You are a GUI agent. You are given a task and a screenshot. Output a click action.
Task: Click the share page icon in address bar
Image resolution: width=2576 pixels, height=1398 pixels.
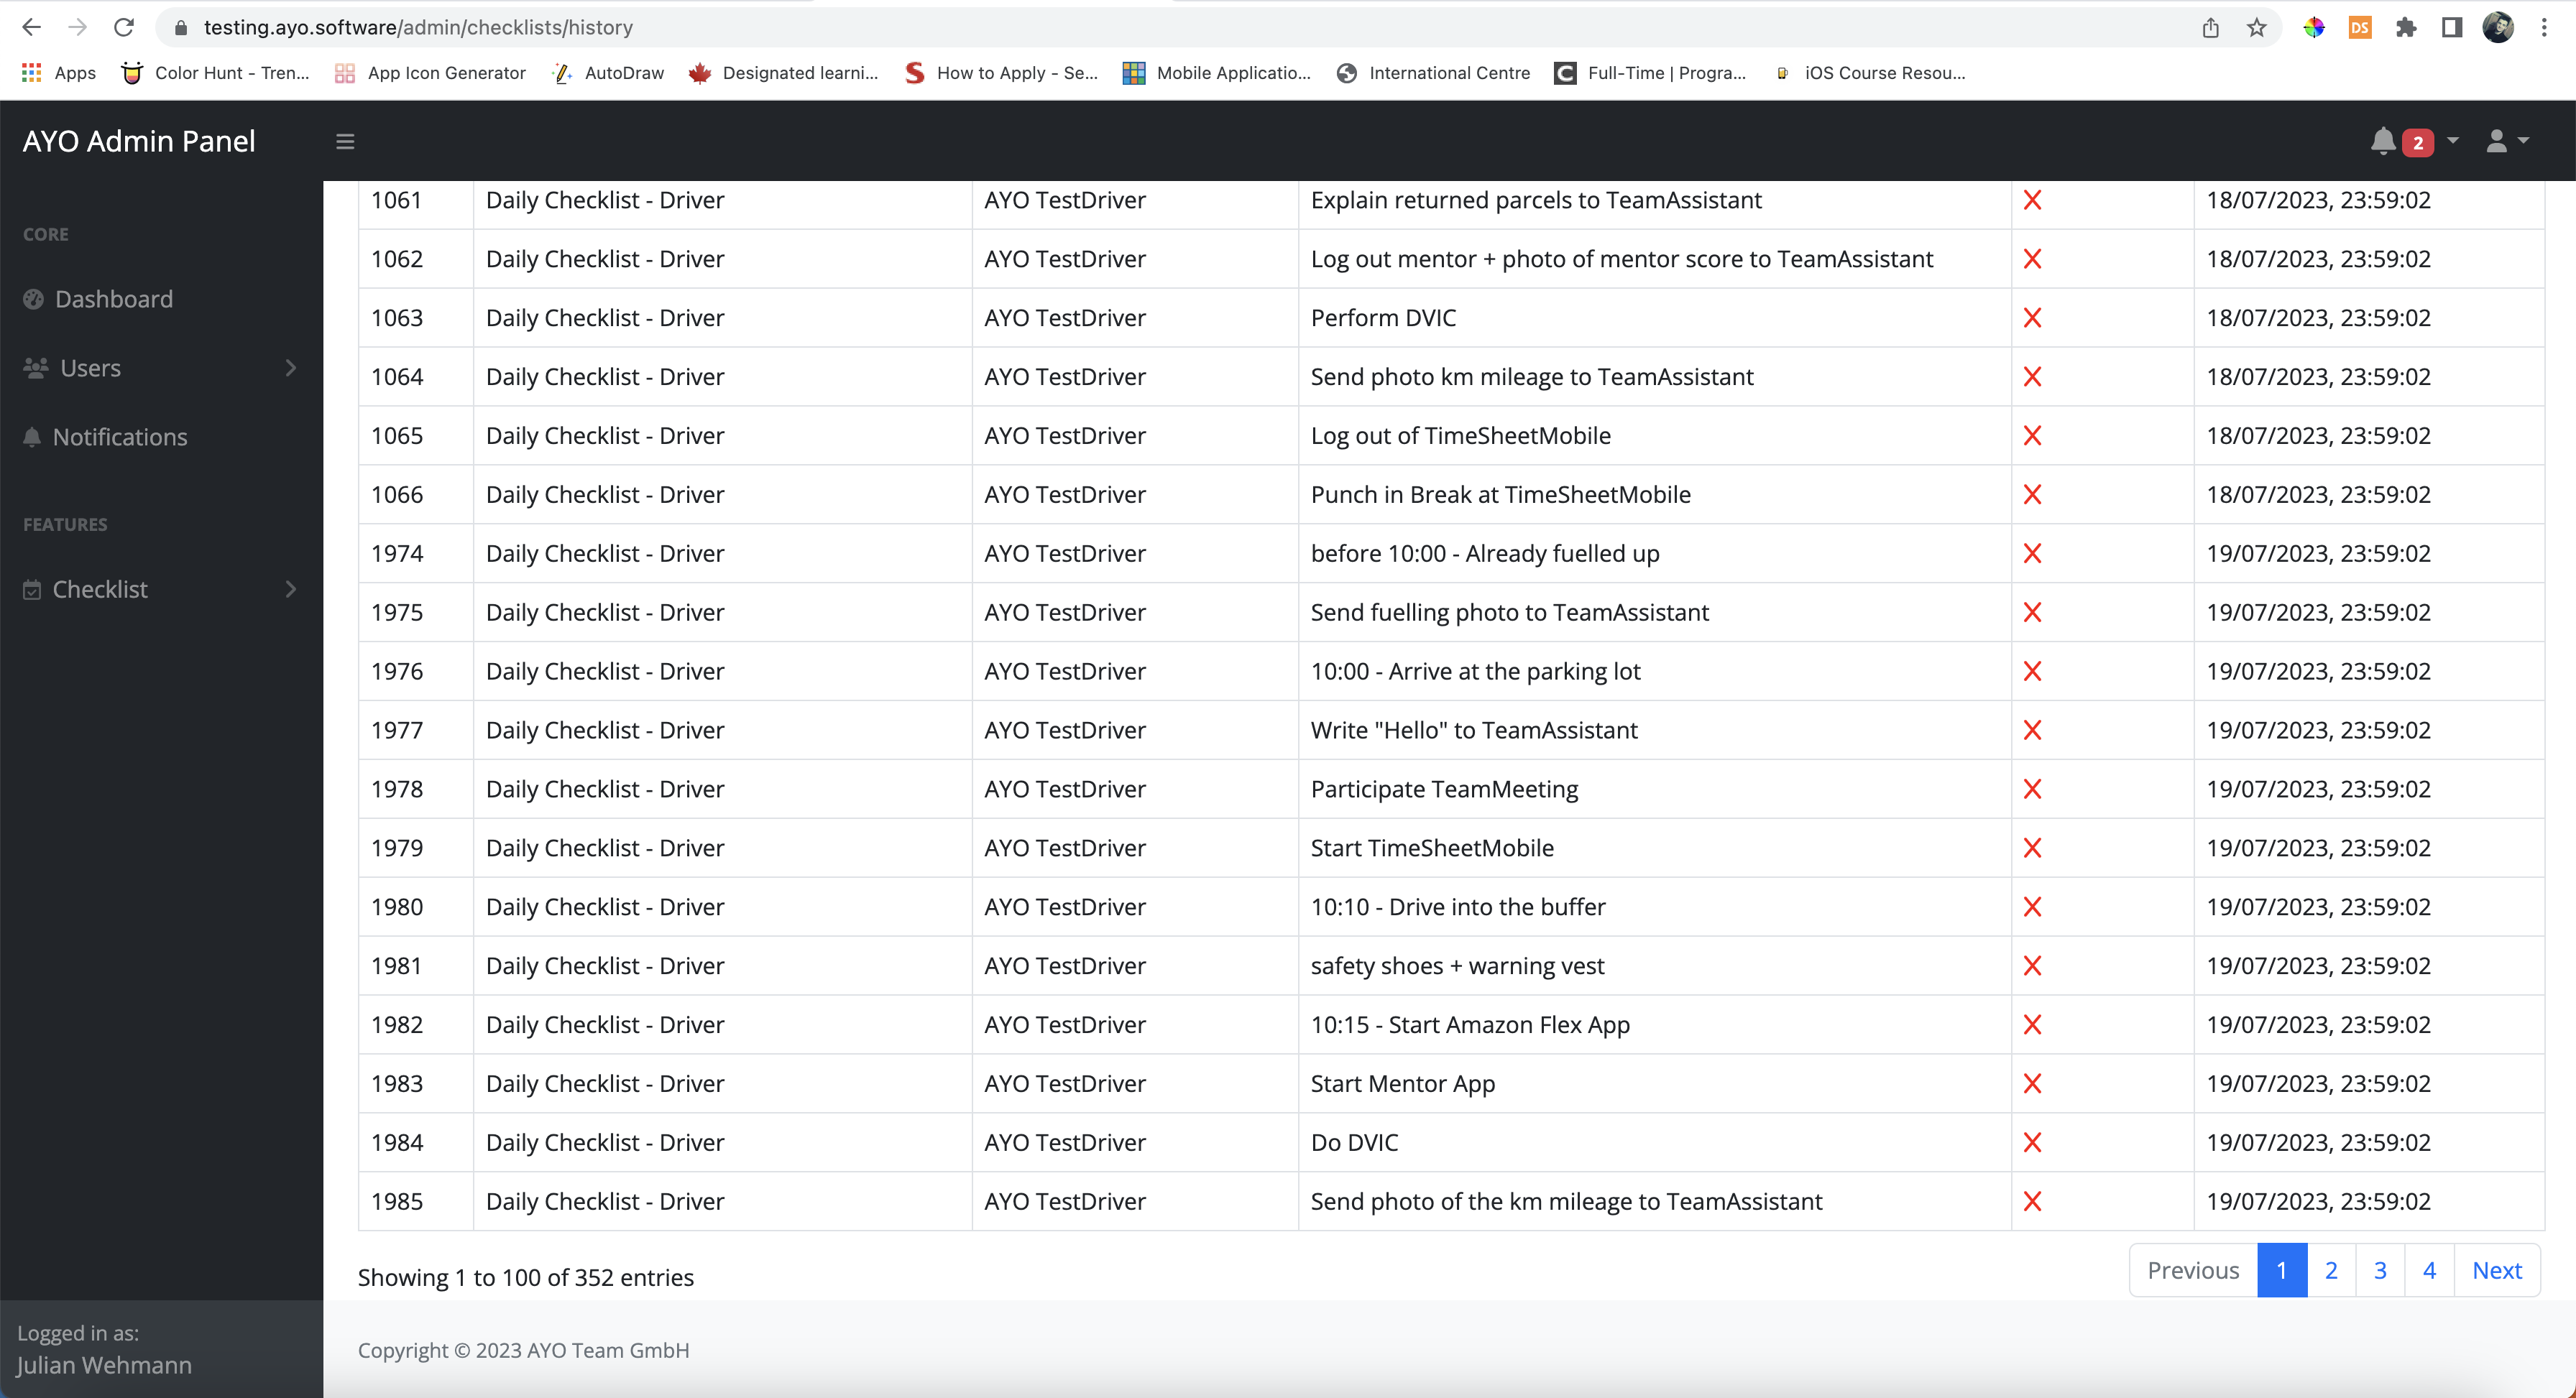(2210, 27)
